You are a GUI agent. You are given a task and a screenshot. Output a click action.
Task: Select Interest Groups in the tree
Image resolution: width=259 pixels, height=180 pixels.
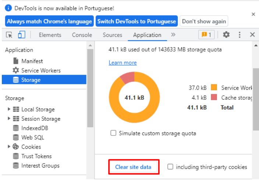(44, 166)
